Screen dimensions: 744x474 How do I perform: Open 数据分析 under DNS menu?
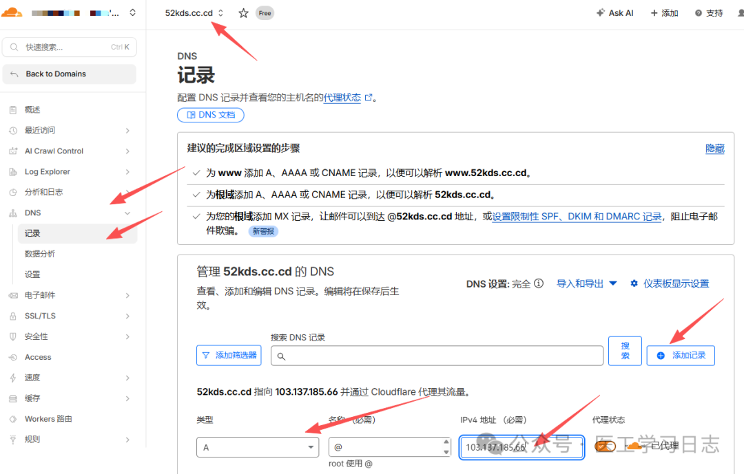(x=40, y=254)
